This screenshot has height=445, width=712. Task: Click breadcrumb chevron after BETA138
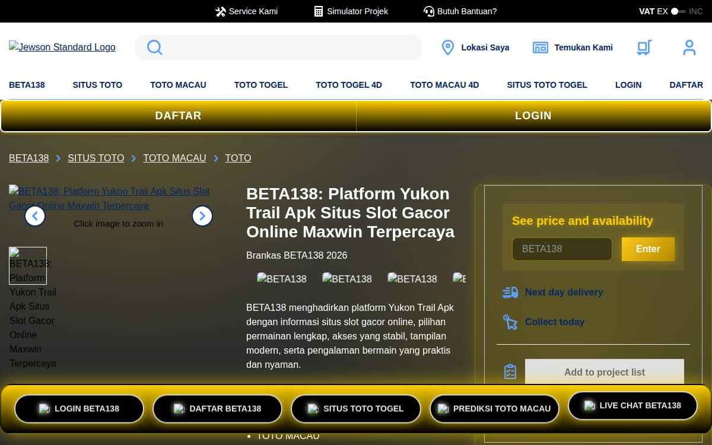pos(58,158)
